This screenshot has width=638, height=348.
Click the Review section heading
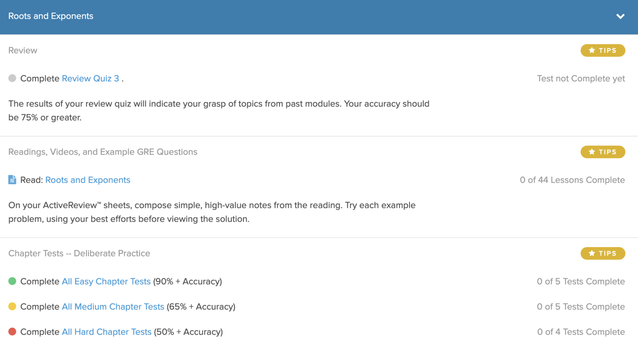tap(22, 50)
